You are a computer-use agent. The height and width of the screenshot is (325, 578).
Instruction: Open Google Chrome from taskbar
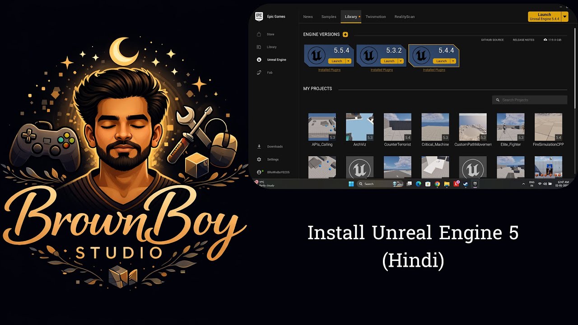coord(437,184)
